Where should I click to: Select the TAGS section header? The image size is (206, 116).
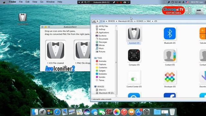tap(98, 58)
